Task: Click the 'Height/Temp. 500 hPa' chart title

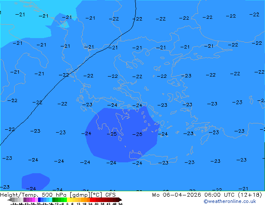Action: point(33,195)
